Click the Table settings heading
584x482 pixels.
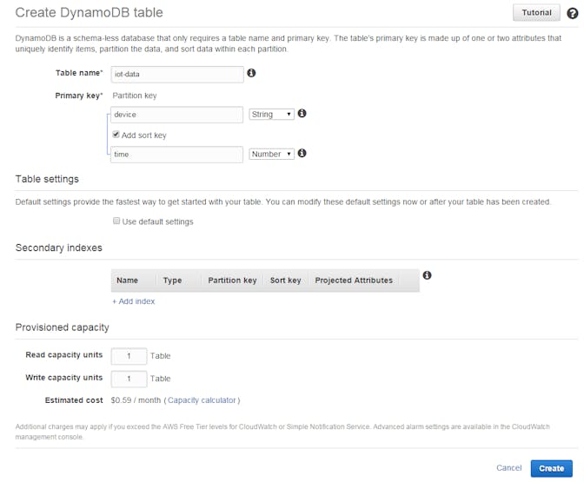(x=47, y=179)
